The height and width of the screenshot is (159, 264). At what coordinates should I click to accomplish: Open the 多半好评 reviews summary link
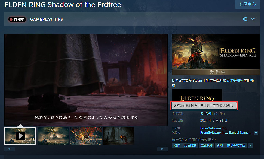click(207, 114)
